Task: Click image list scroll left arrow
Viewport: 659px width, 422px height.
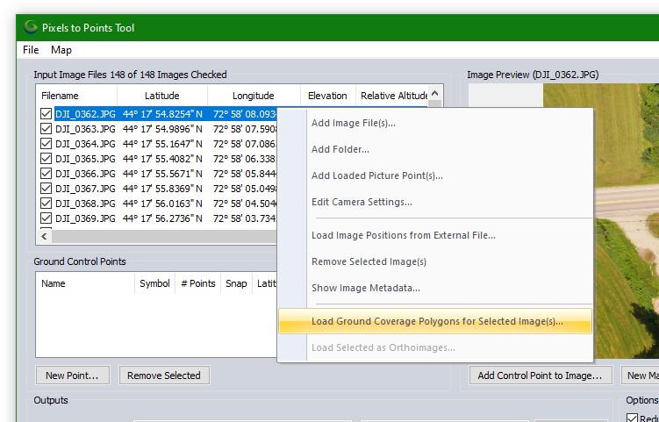Action: [44, 237]
